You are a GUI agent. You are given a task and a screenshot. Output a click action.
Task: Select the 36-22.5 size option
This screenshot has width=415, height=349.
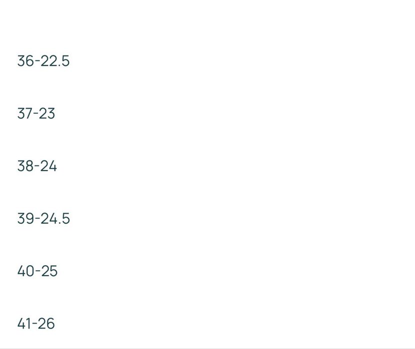[x=43, y=61]
